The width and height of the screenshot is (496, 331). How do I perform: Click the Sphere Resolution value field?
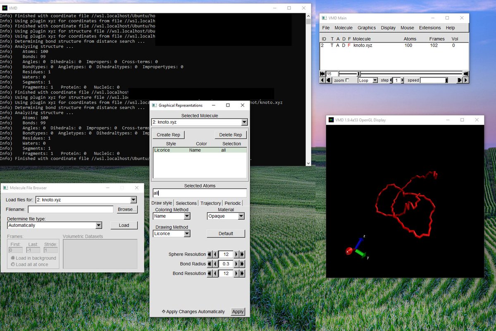click(x=226, y=255)
